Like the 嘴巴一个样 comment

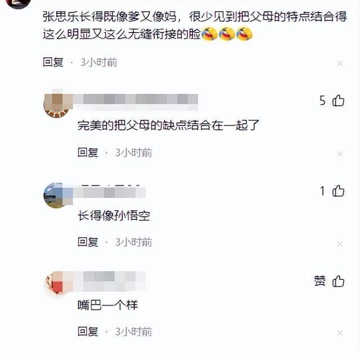(338, 281)
